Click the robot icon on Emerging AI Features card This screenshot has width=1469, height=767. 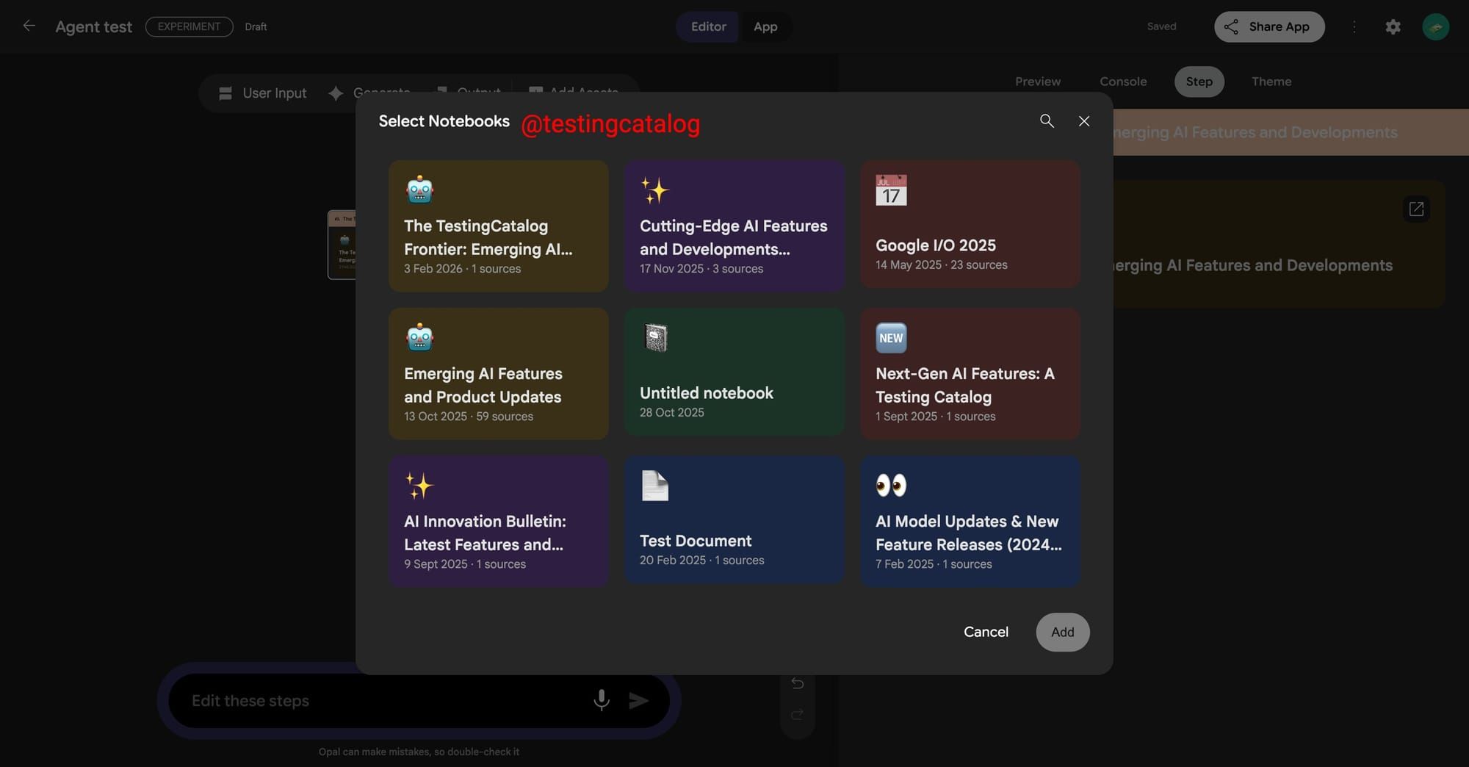point(419,337)
